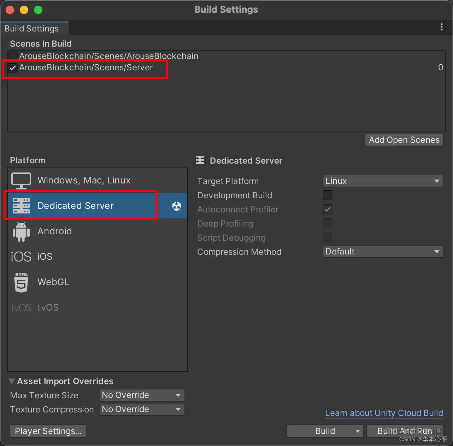Image resolution: width=453 pixels, height=446 pixels.
Task: Click the Platform section heading
Action: [28, 160]
